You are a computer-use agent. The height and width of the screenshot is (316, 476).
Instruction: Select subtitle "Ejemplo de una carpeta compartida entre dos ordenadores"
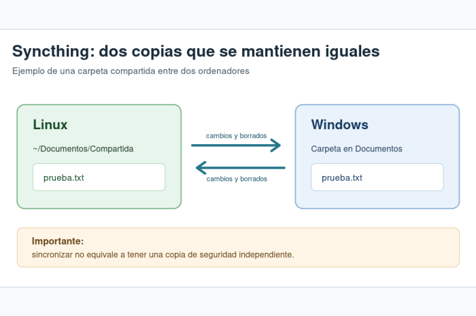131,71
